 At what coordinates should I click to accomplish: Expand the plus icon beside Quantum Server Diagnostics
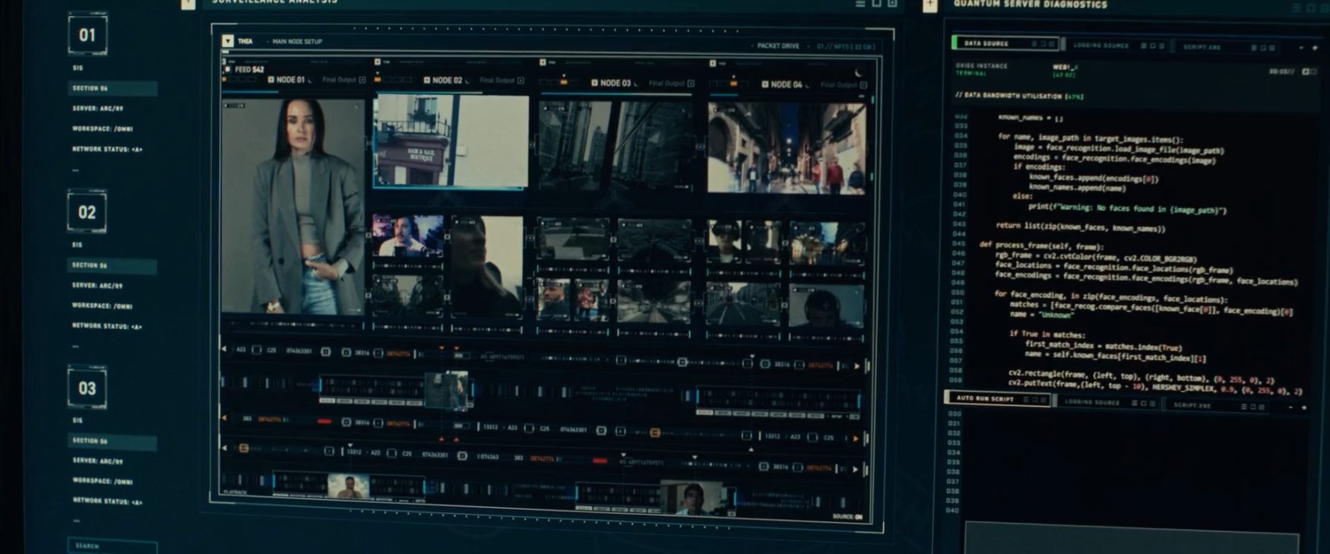click(929, 5)
